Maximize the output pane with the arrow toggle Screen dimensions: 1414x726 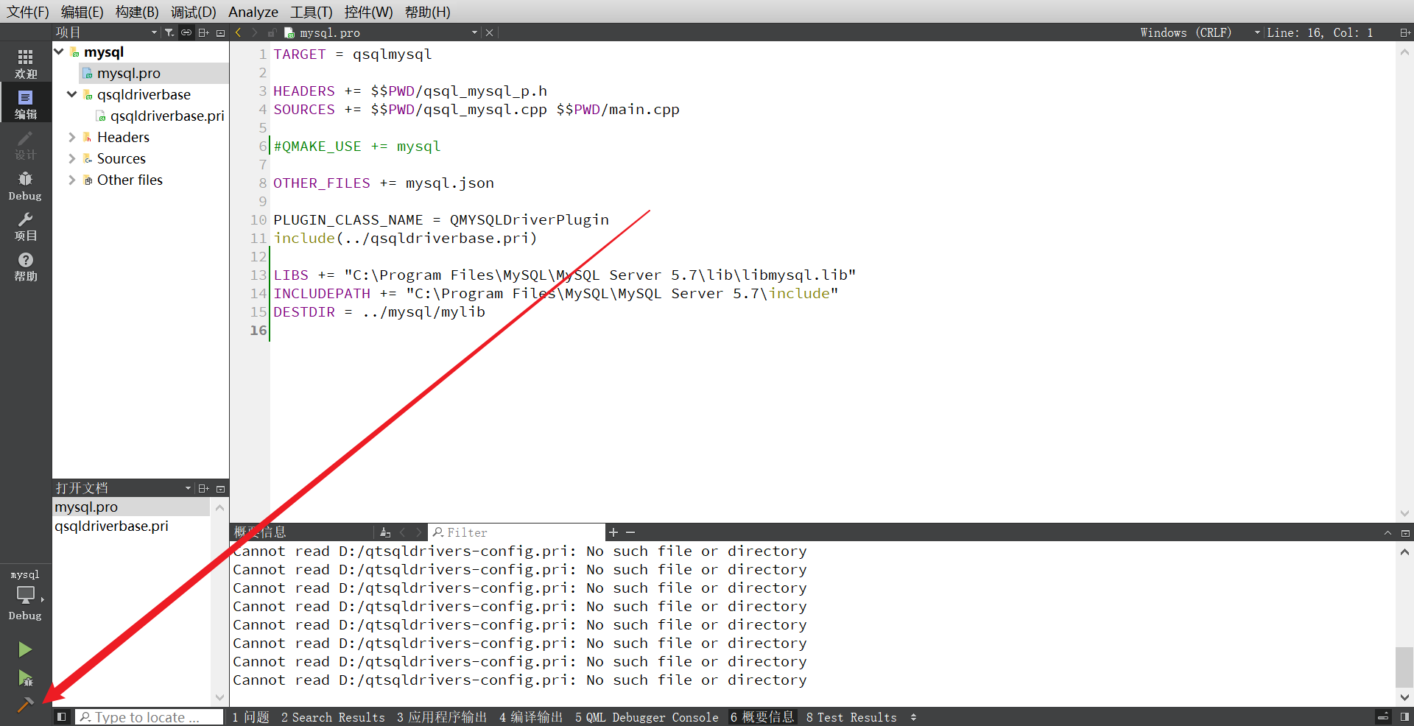point(1387,532)
